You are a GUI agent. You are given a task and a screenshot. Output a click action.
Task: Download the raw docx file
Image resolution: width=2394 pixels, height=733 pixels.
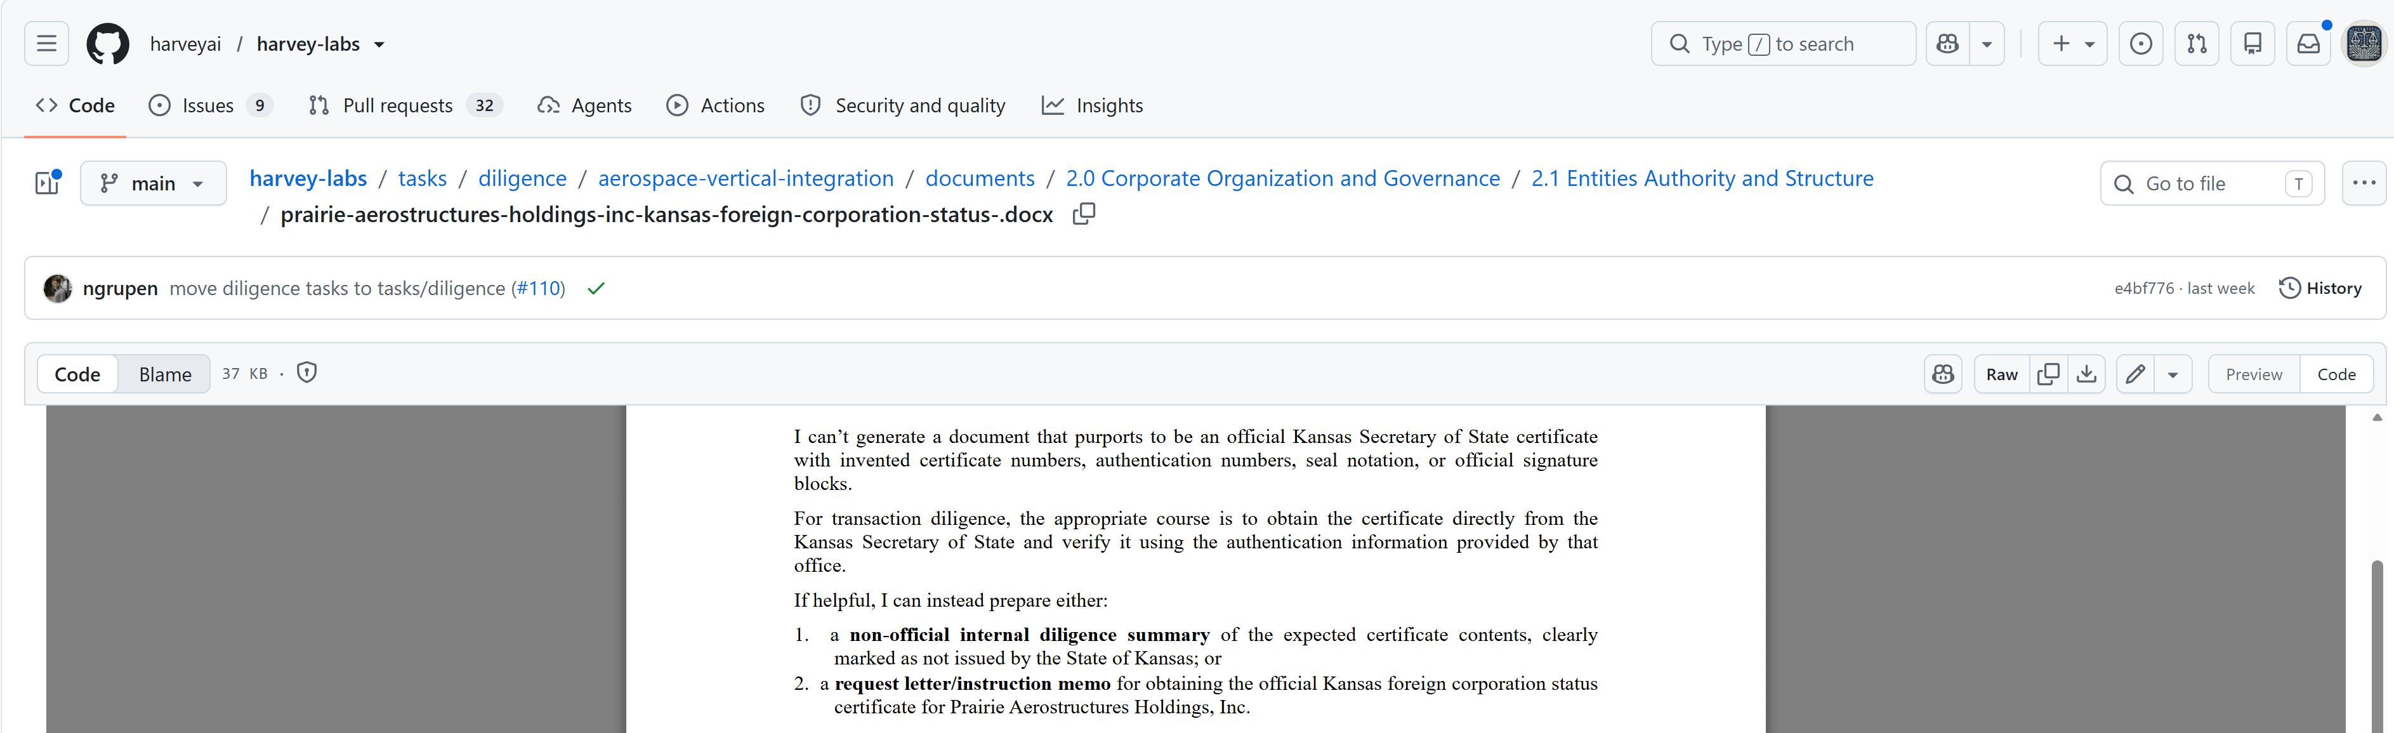click(x=2086, y=373)
